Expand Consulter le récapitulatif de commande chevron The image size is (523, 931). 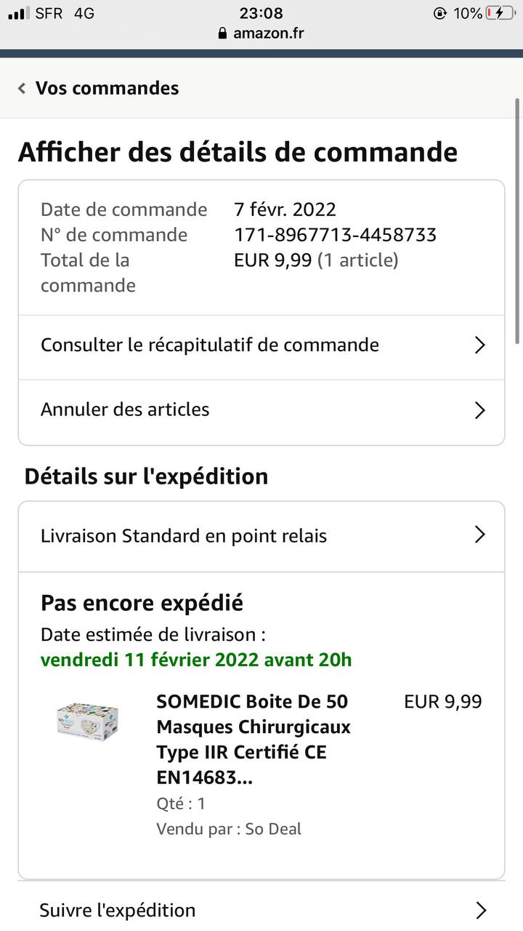[479, 345]
